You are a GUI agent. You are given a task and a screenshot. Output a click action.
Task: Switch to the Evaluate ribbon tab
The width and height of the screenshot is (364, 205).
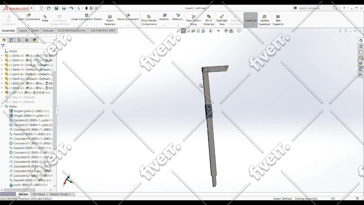coord(48,31)
